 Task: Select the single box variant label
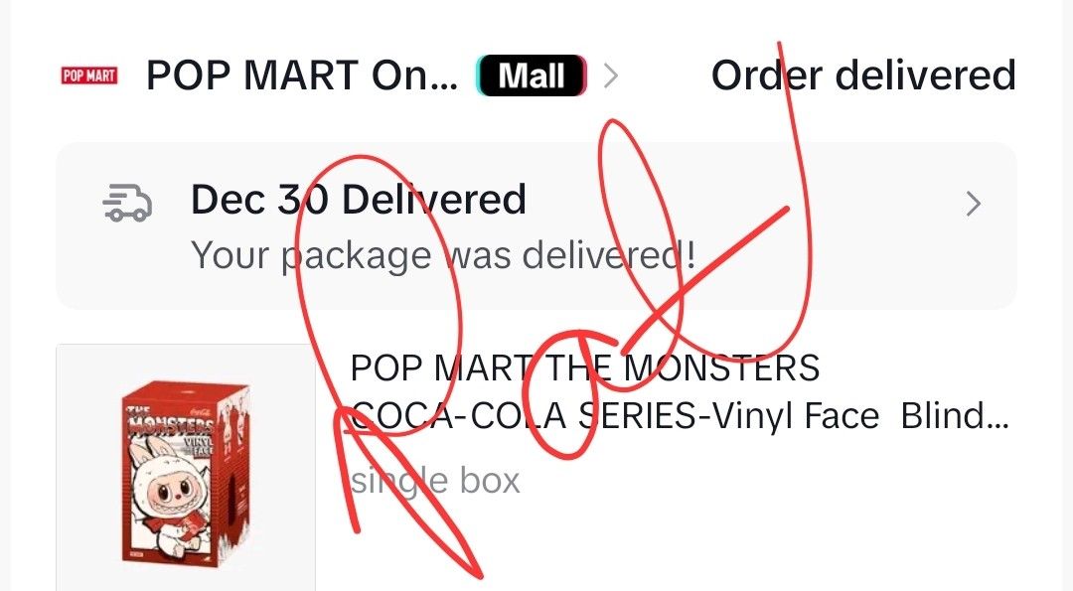point(435,481)
